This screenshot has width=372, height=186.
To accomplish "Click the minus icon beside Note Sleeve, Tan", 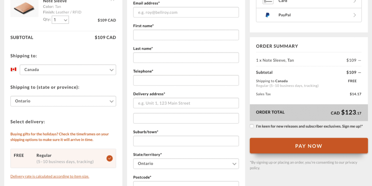I will coord(360,60).
